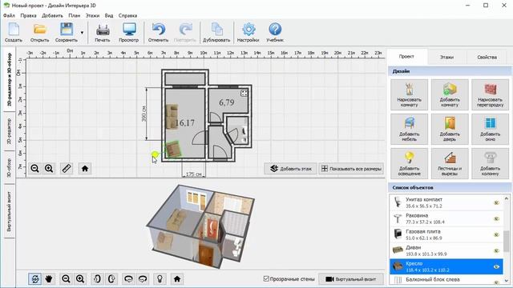The height and width of the screenshot is (288, 513).
Task: Toggle 3D lighting bulb icon
Action: click(160, 279)
